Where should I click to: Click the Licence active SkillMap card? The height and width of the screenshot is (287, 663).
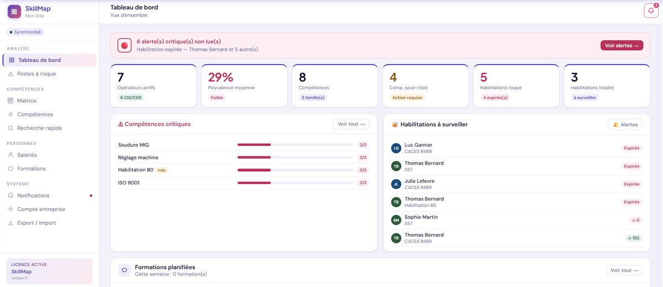[x=50, y=271]
